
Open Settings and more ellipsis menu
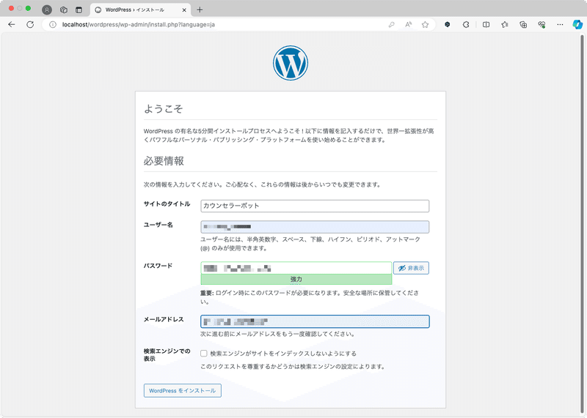coord(560,25)
